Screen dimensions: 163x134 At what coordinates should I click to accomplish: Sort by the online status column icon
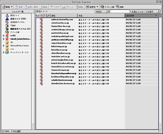tap(37, 16)
